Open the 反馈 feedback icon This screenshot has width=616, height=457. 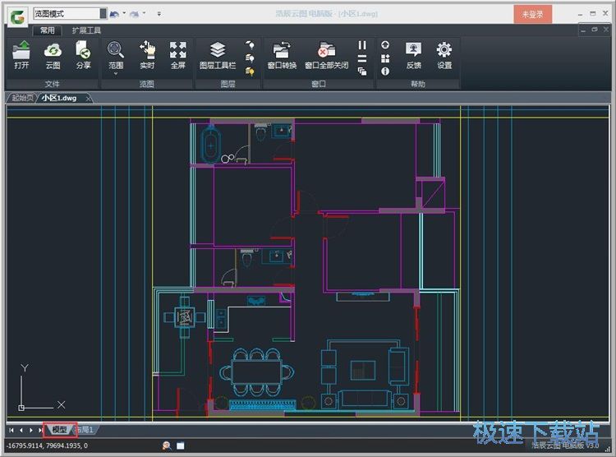pyautogui.click(x=414, y=51)
